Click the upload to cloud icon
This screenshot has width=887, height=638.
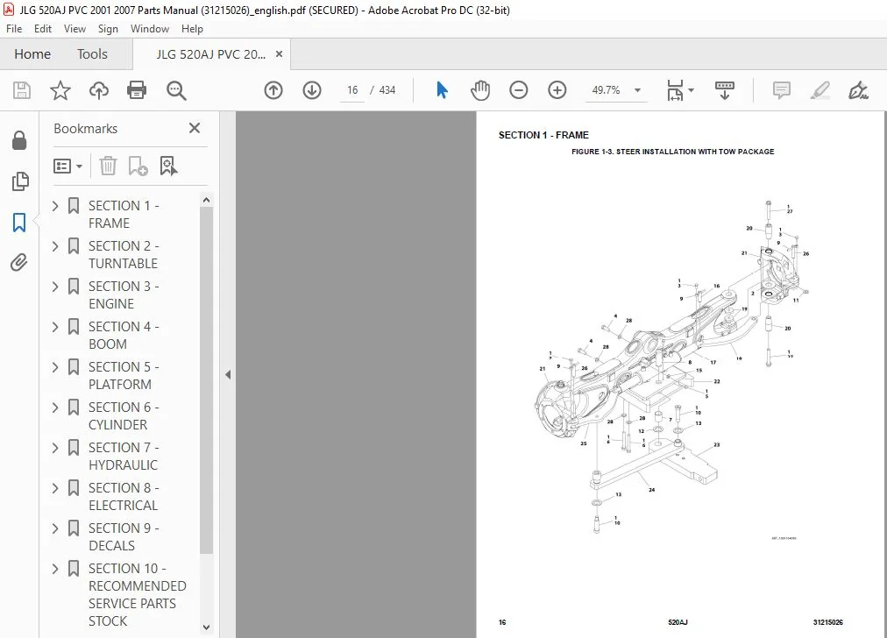click(99, 90)
